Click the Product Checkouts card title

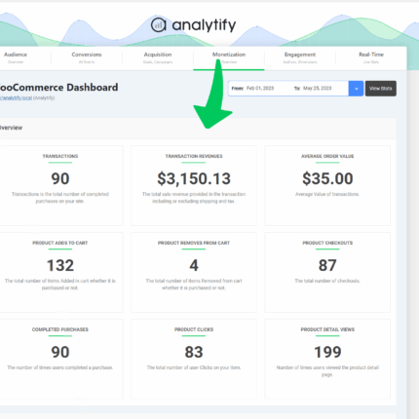327,243
